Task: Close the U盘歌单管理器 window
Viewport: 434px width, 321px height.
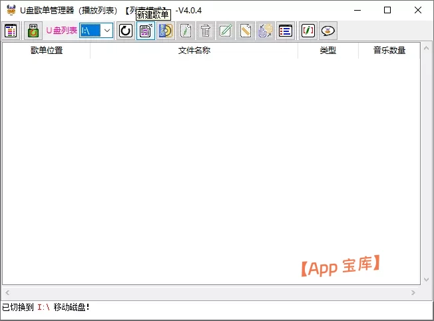Action: [417, 10]
